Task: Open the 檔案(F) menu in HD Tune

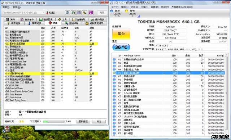Action: click(x=6, y=7)
